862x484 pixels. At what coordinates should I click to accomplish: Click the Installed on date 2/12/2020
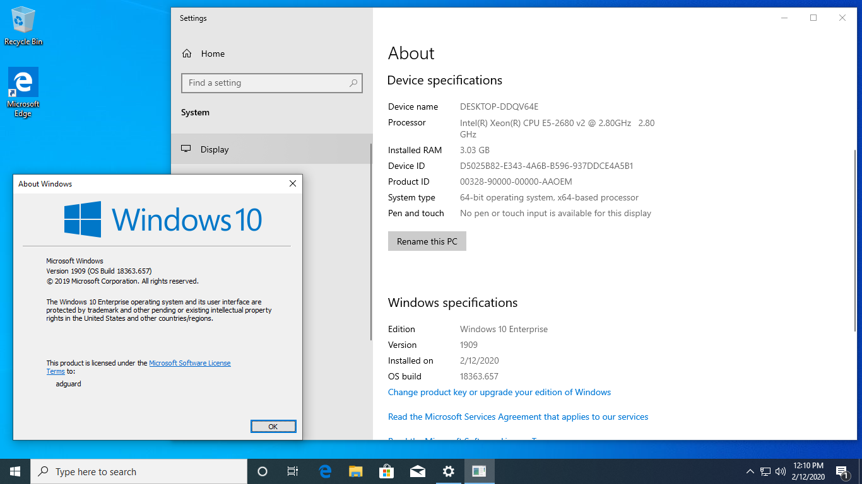[x=480, y=360]
